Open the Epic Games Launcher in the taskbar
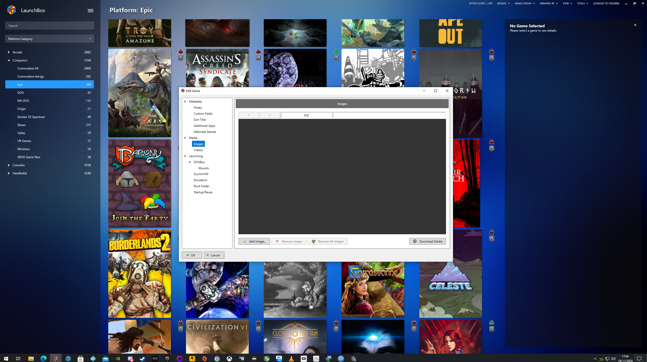Viewport: 647px width, 362px height. click(167, 358)
